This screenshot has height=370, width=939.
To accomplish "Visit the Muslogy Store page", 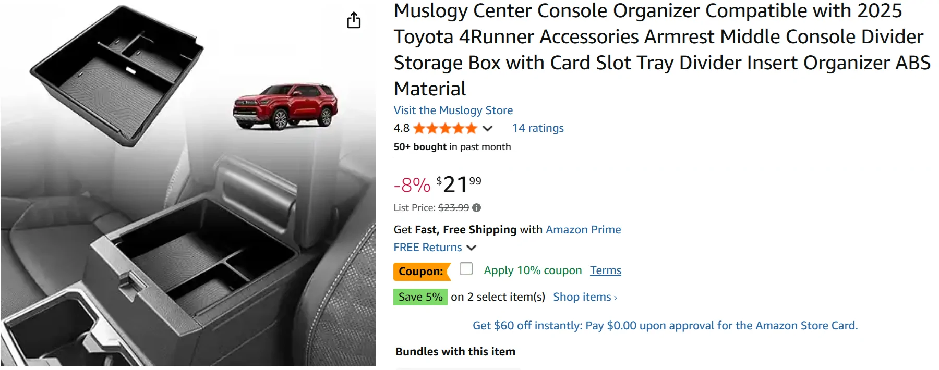I will (453, 110).
